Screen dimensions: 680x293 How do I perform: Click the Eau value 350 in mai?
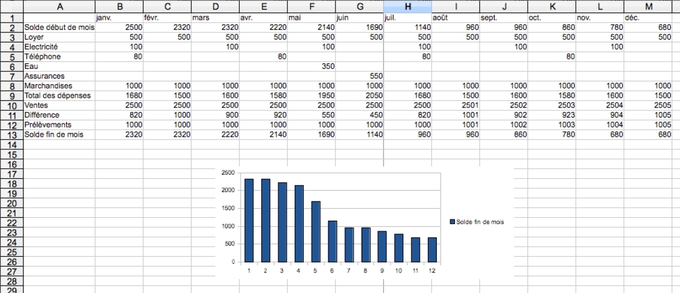point(311,66)
